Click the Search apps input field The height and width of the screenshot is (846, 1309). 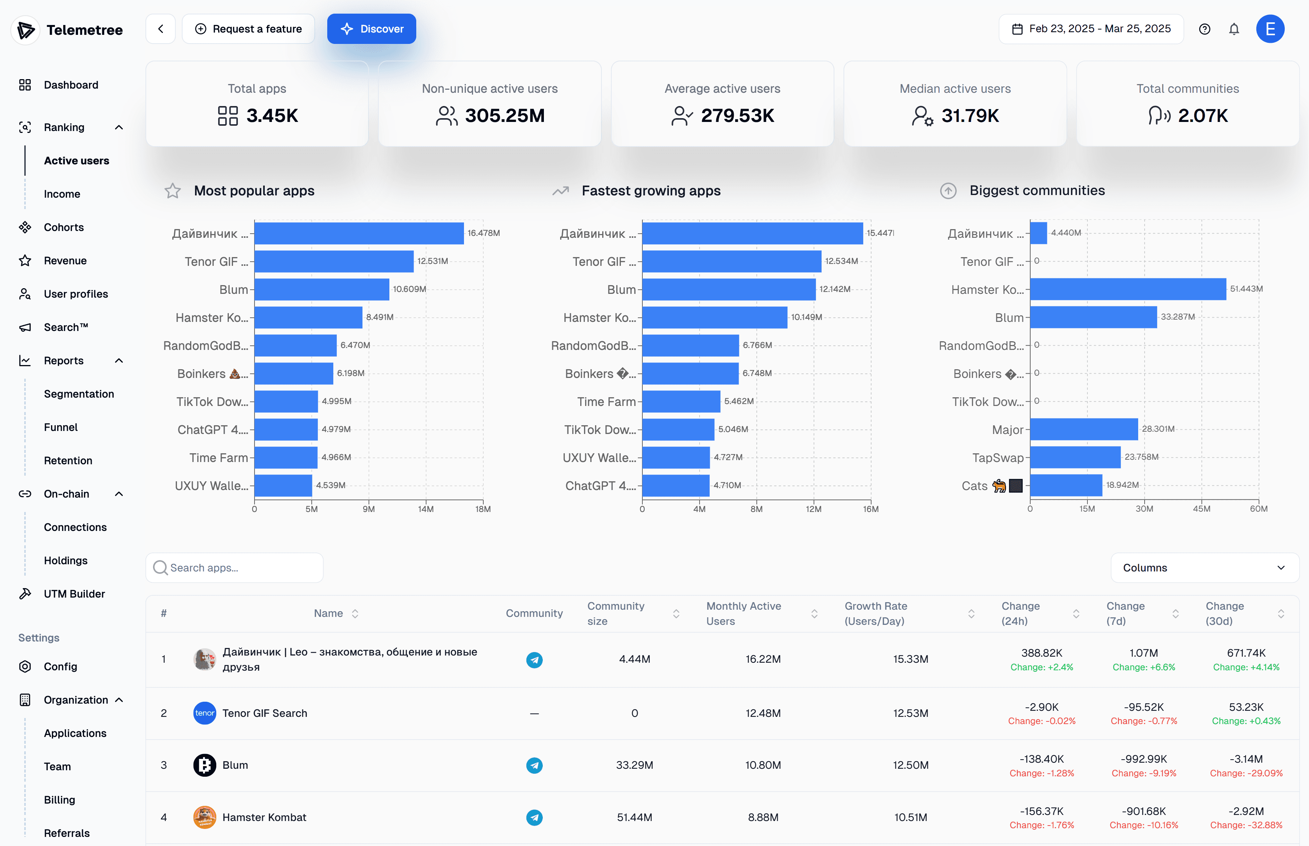234,568
